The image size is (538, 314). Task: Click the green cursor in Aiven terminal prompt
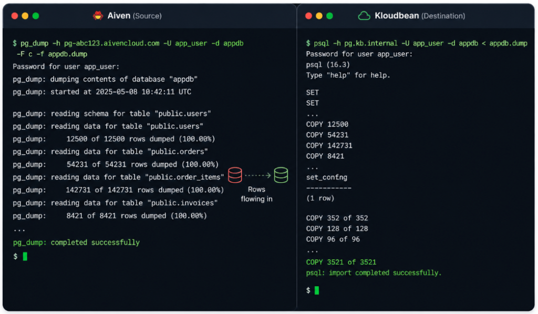(x=25, y=256)
